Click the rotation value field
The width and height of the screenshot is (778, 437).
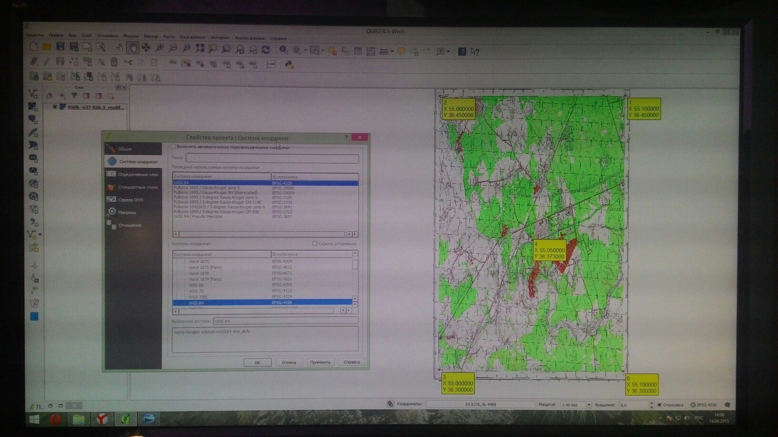tap(634, 405)
